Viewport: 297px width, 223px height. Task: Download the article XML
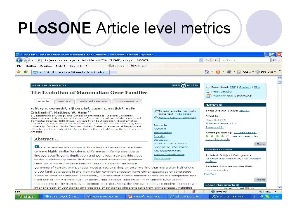pyautogui.click(x=257, y=87)
